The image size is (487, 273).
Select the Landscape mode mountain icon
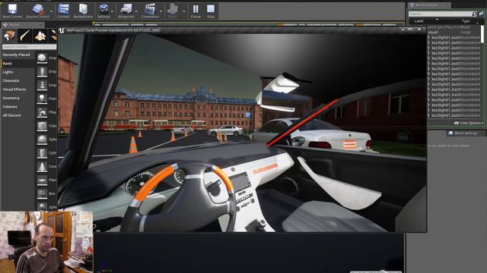(x=40, y=36)
